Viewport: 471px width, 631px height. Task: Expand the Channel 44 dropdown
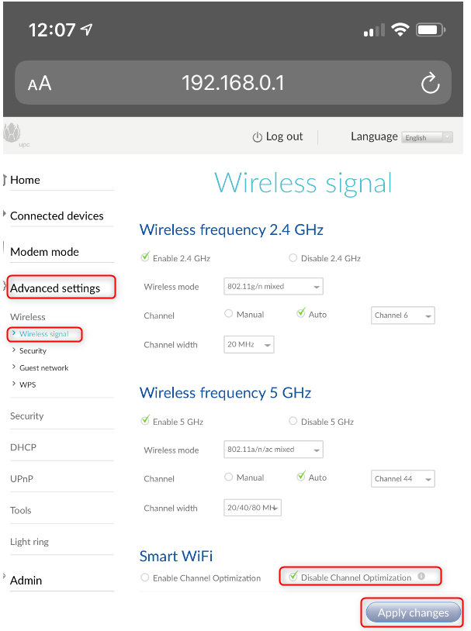coord(403,479)
